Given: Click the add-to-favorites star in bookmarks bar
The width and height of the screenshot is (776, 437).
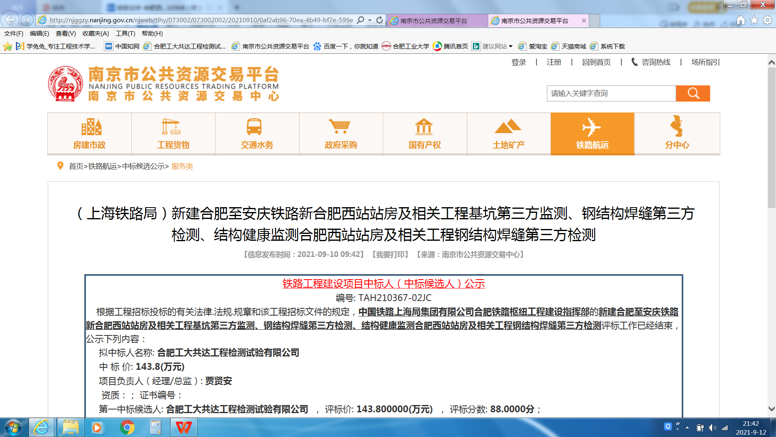Looking at the screenshot, I should 7,47.
